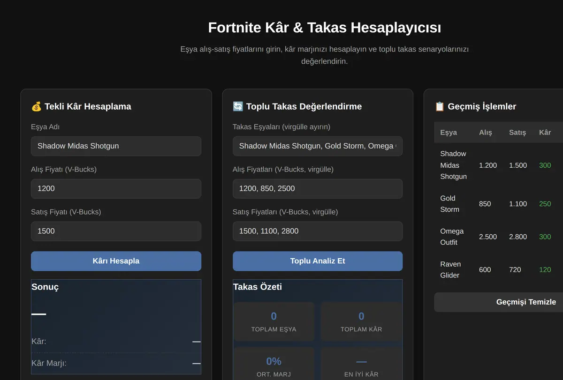Image resolution: width=563 pixels, height=380 pixels.
Task: Focus the Satış Fiyatları input with 1500, 1100, 2800
Action: (318, 231)
